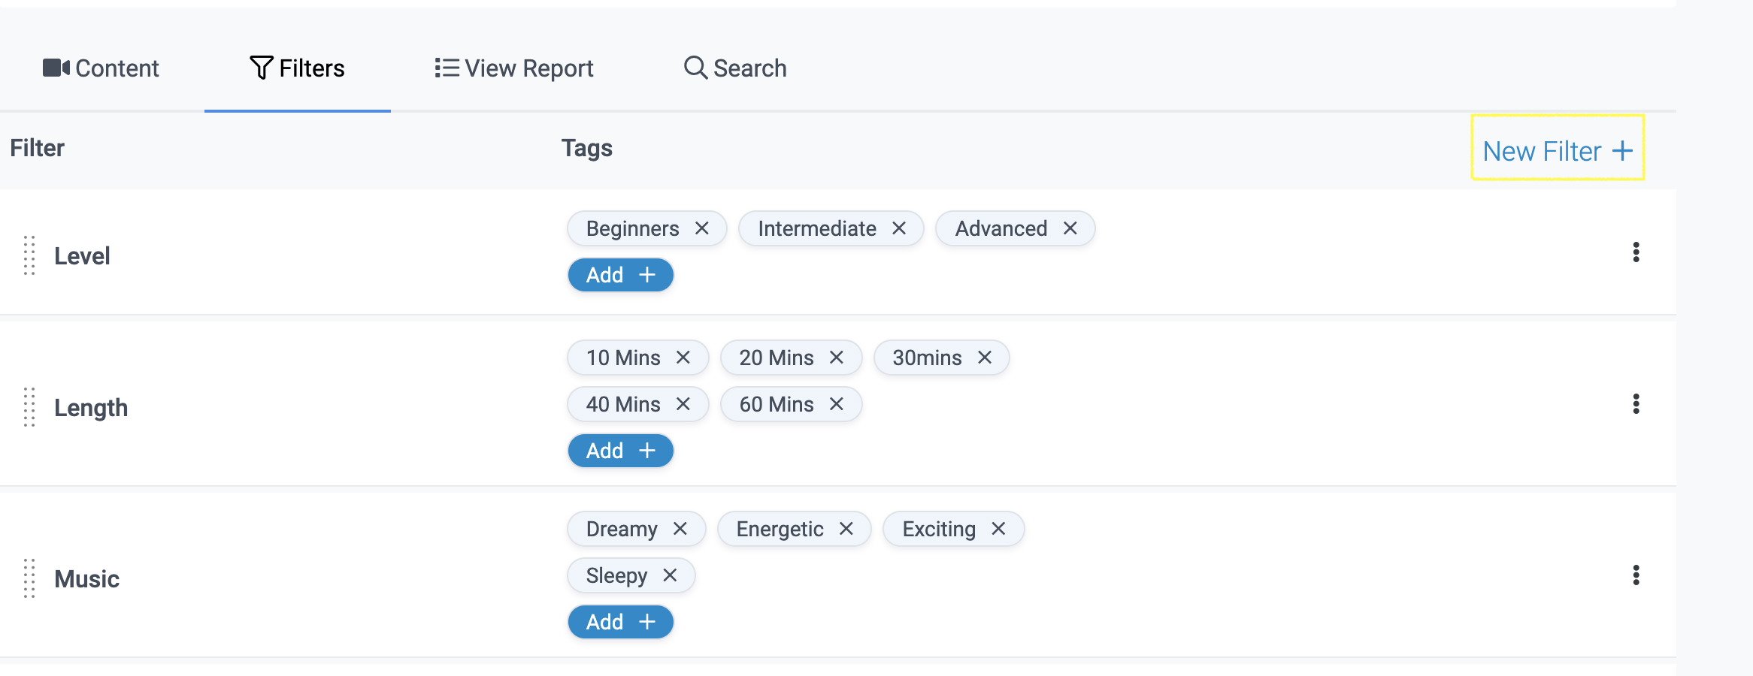1753x676 pixels.
Task: Click the drag handle beside Music
Action: pyautogui.click(x=29, y=578)
